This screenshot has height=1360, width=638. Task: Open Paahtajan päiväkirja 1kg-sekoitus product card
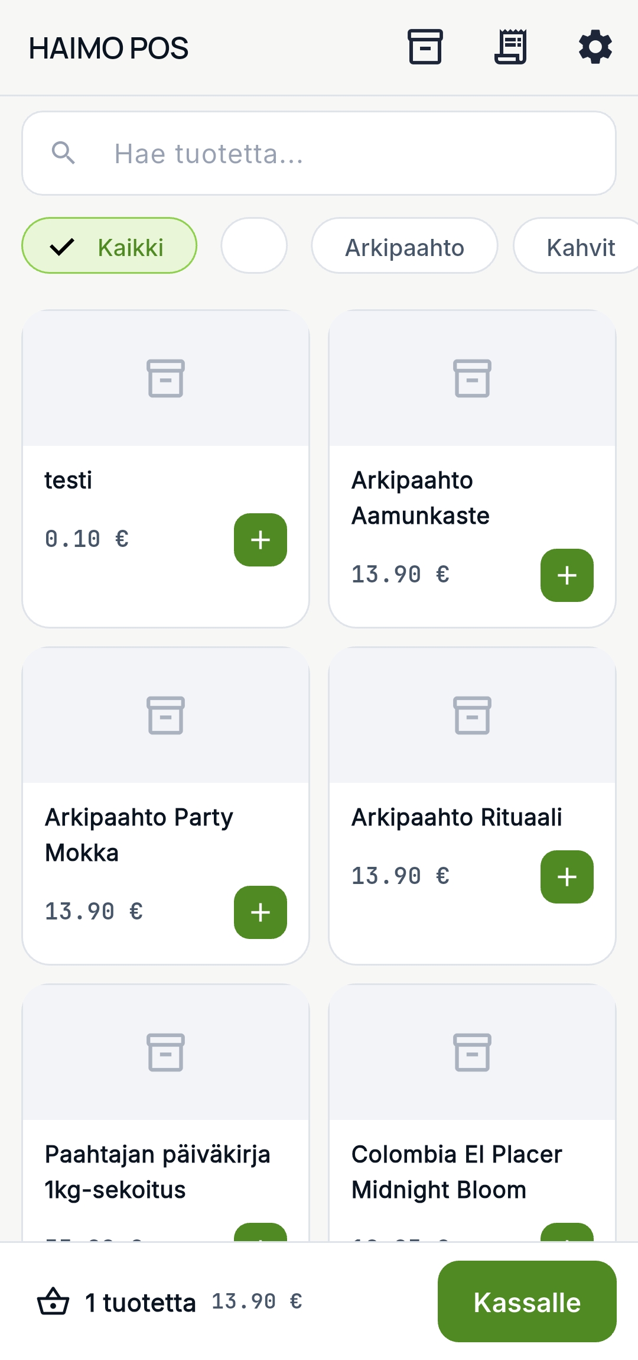click(166, 1112)
